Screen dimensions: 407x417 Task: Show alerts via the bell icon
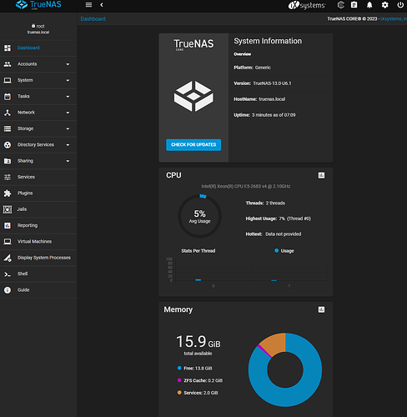point(369,5)
